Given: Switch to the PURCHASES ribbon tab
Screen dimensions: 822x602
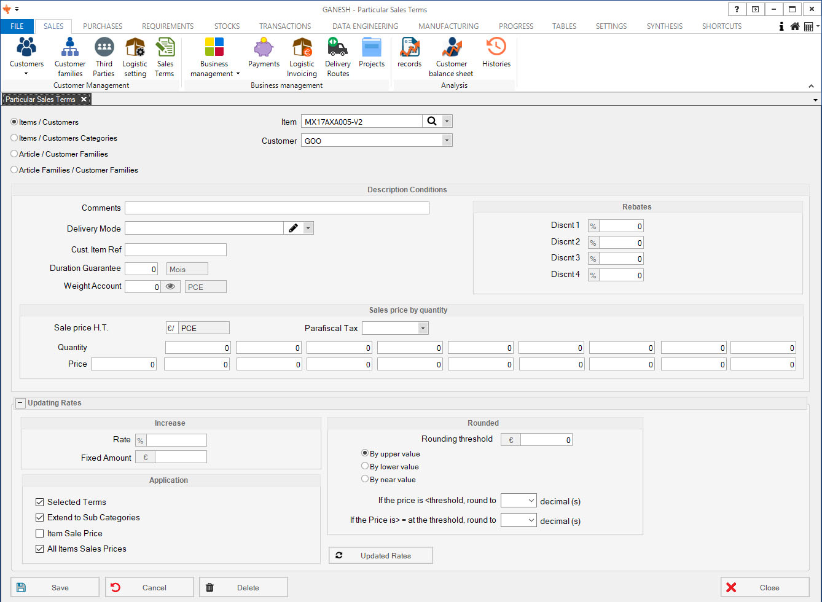Looking at the screenshot, I should [103, 26].
